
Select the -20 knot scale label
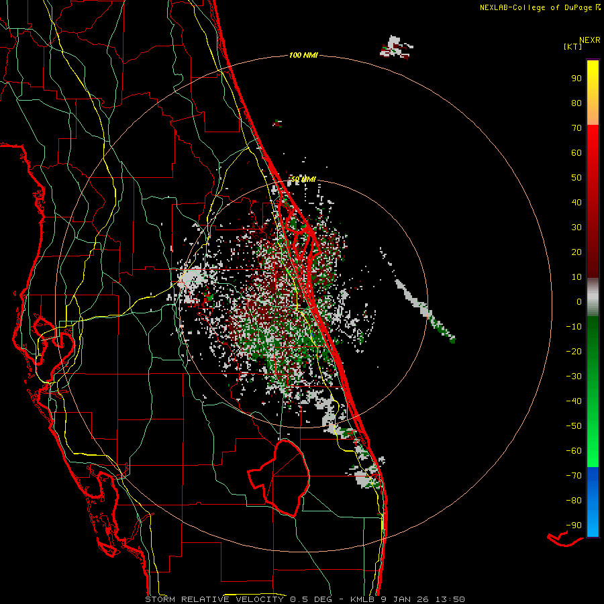[574, 352]
